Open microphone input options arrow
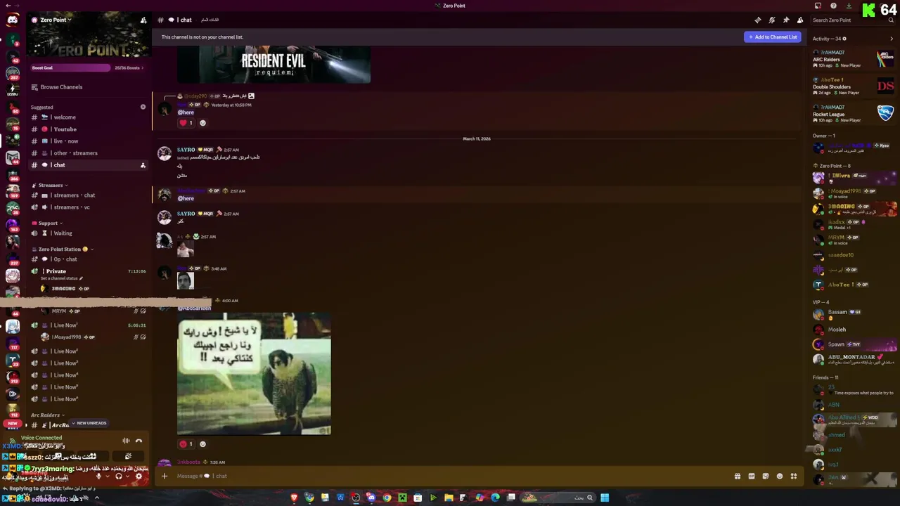 [107, 476]
